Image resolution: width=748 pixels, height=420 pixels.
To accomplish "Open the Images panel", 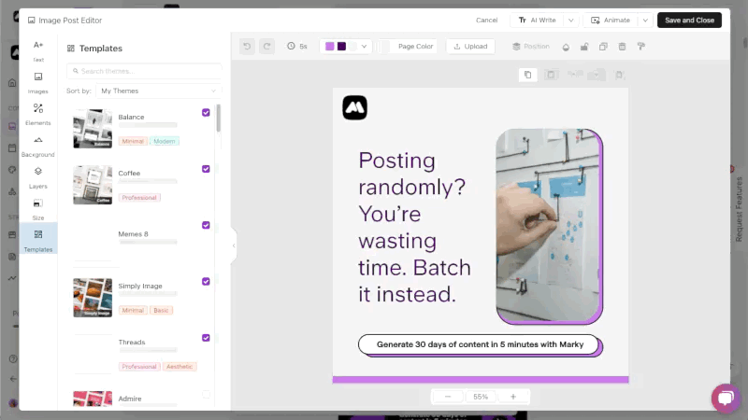I will pyautogui.click(x=38, y=82).
